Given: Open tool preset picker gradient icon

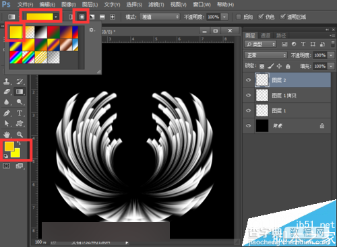Looking at the screenshot, I should click(x=11, y=17).
